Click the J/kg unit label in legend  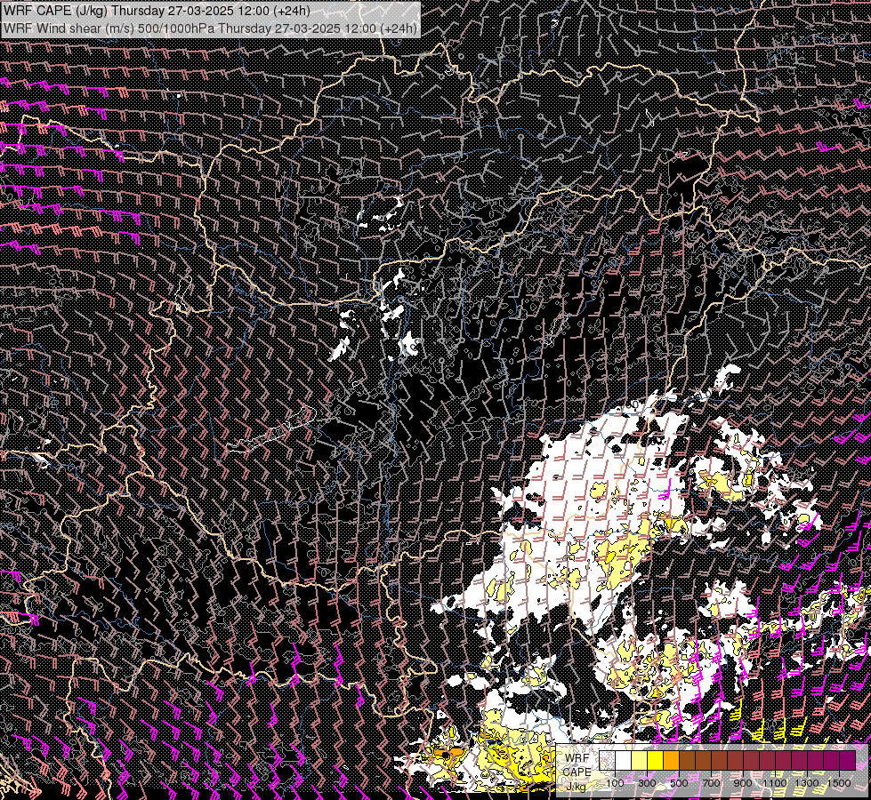pos(576,787)
